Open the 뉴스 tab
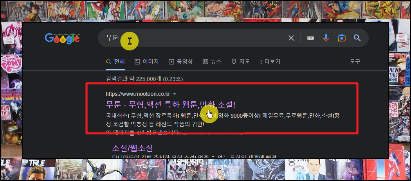411x181 pixels. click(212, 61)
